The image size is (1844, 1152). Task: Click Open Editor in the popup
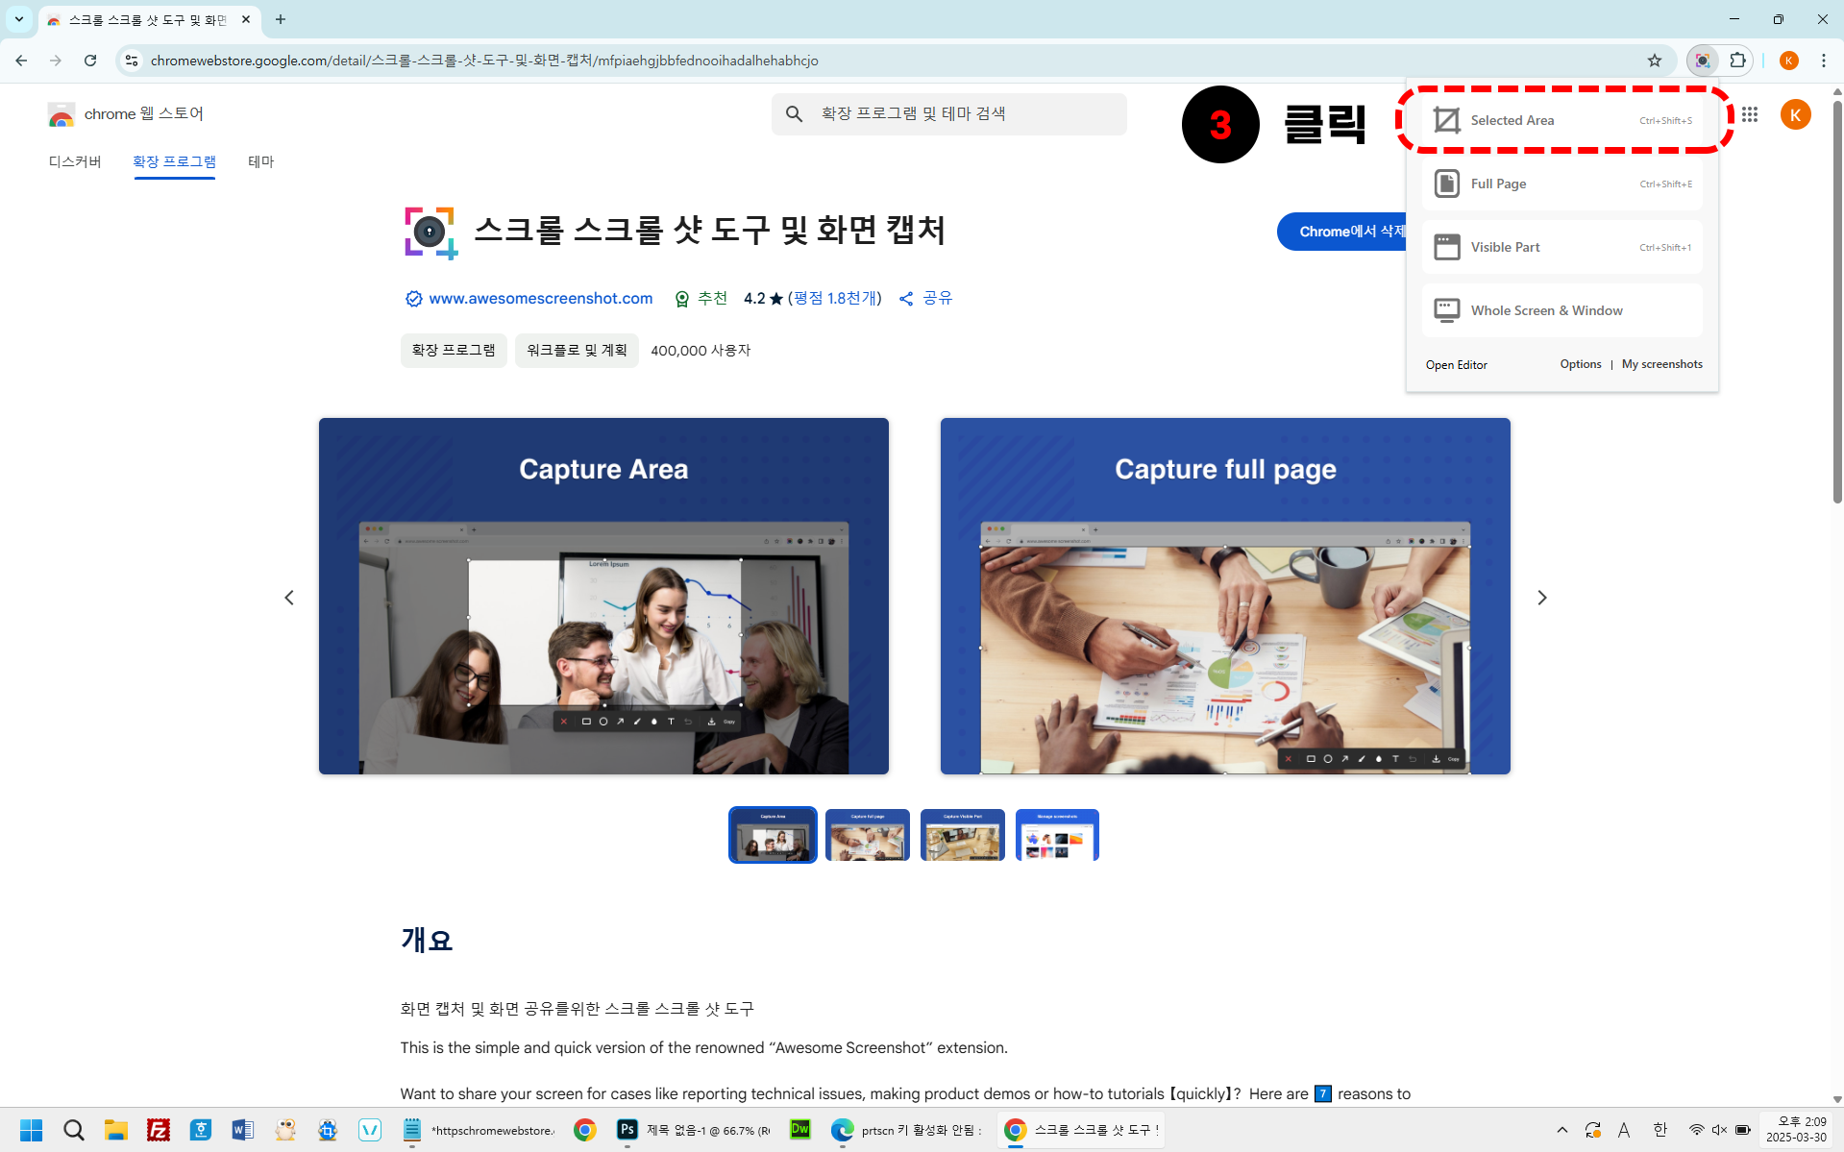[1456, 365]
